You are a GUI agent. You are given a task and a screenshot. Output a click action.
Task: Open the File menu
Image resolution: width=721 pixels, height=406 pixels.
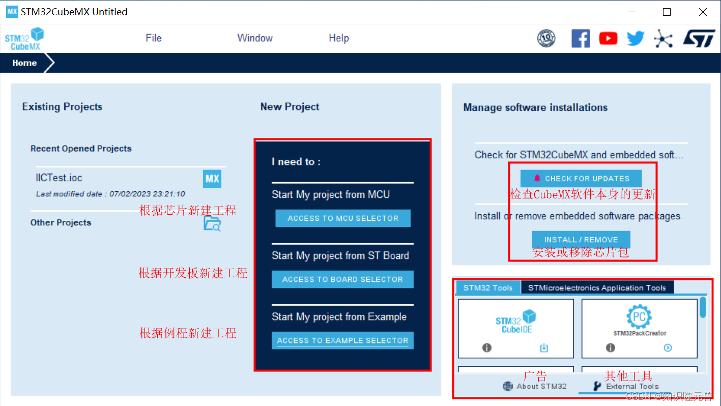(153, 38)
